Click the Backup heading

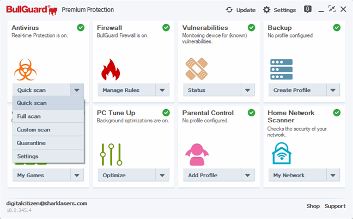[279, 28]
